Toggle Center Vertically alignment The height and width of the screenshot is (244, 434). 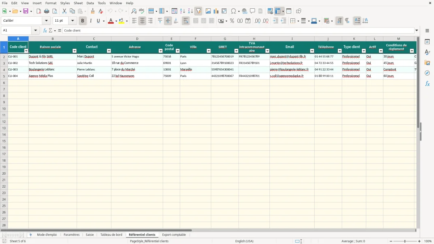168,21
